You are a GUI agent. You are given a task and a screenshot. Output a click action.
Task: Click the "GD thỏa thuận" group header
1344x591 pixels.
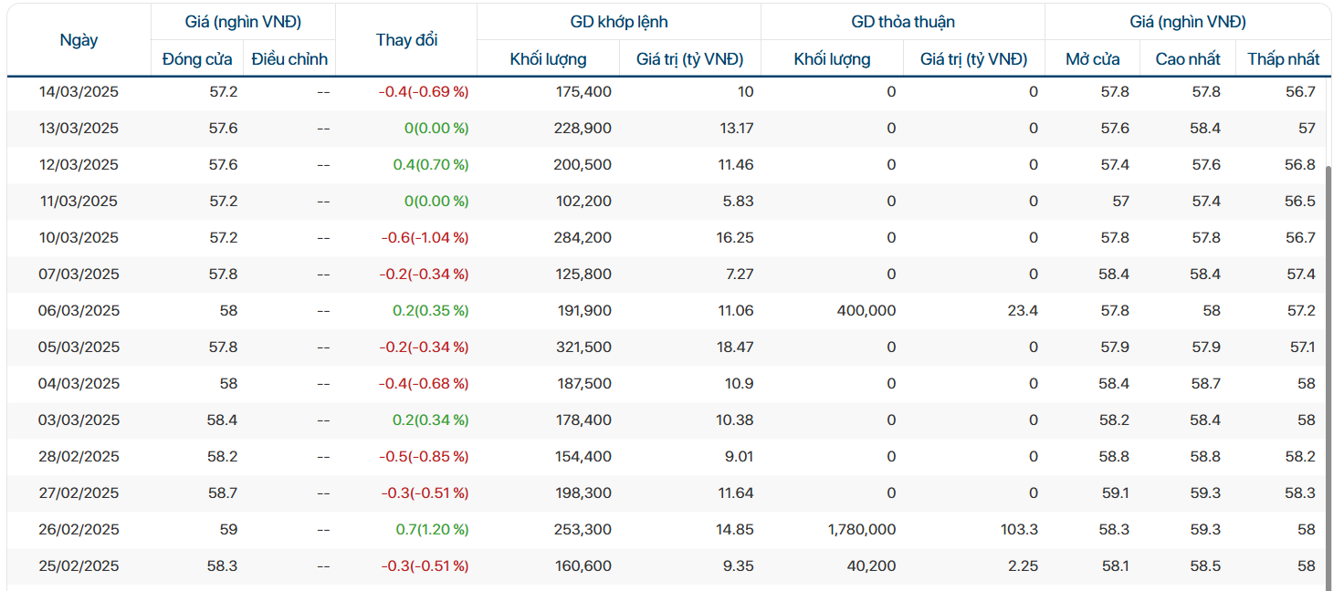902,22
